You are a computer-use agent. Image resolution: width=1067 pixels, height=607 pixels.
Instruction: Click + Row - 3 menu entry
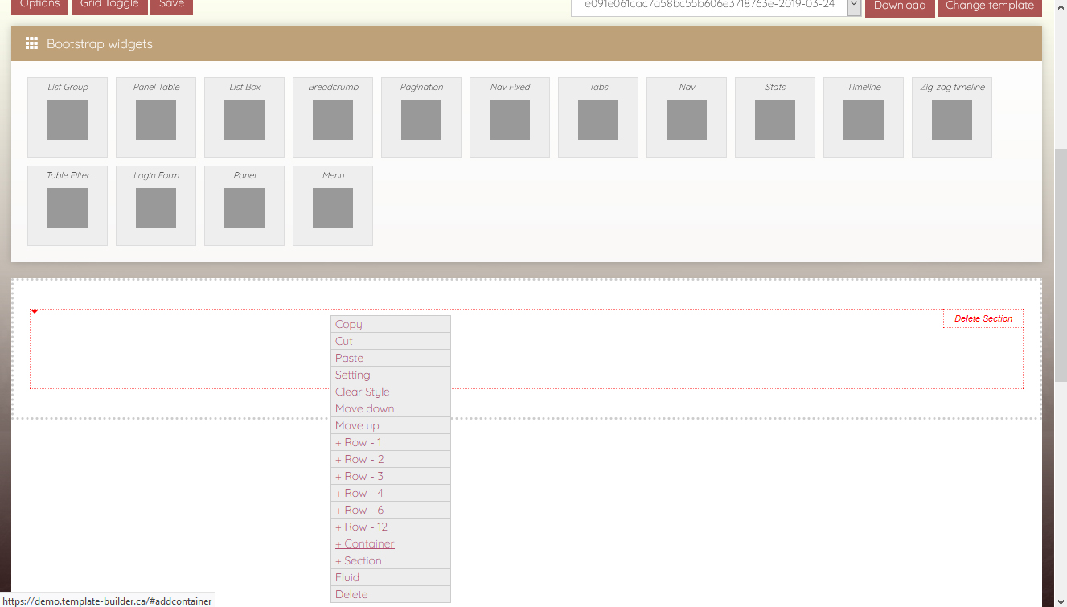coord(359,476)
